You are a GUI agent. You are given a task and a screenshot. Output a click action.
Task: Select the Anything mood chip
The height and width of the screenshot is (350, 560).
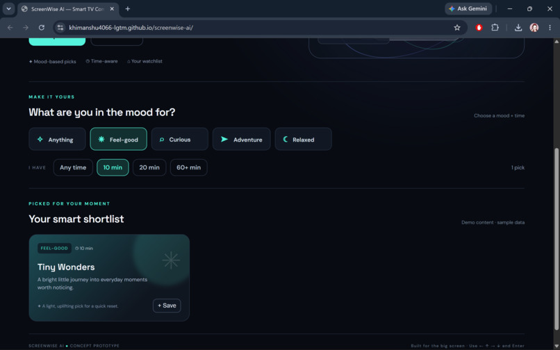(x=57, y=140)
